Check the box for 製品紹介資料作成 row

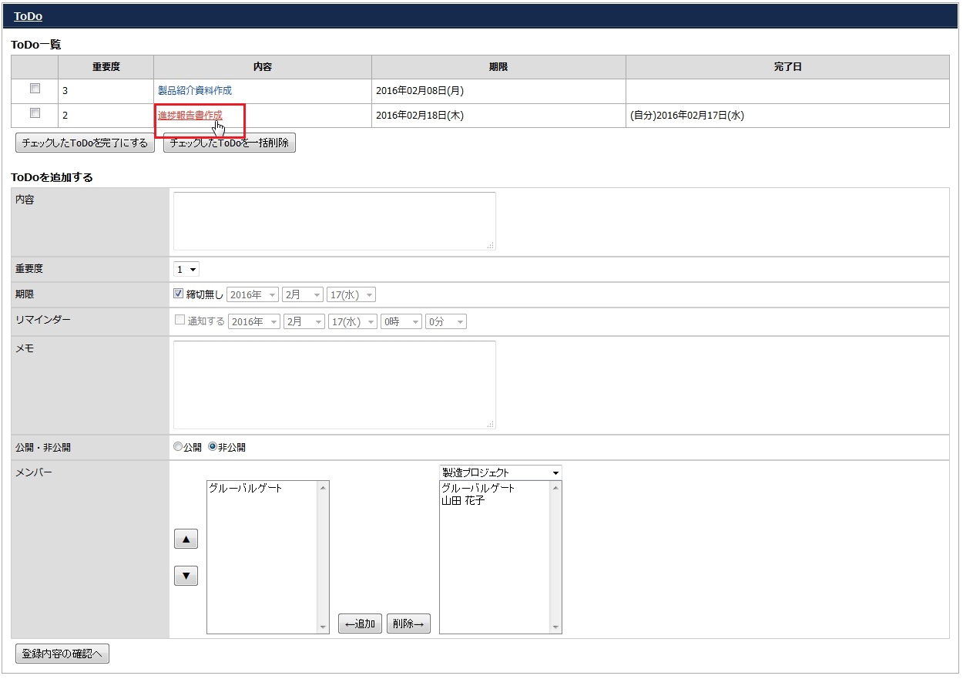(x=35, y=89)
